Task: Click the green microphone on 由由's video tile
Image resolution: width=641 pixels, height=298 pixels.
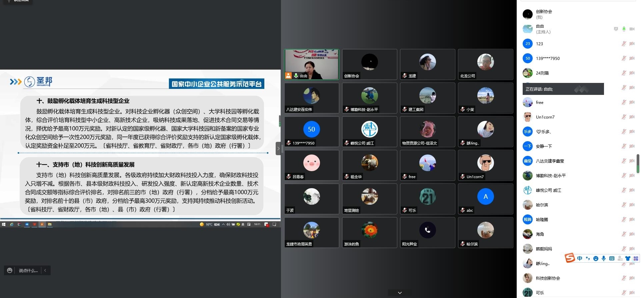Action: (x=296, y=76)
